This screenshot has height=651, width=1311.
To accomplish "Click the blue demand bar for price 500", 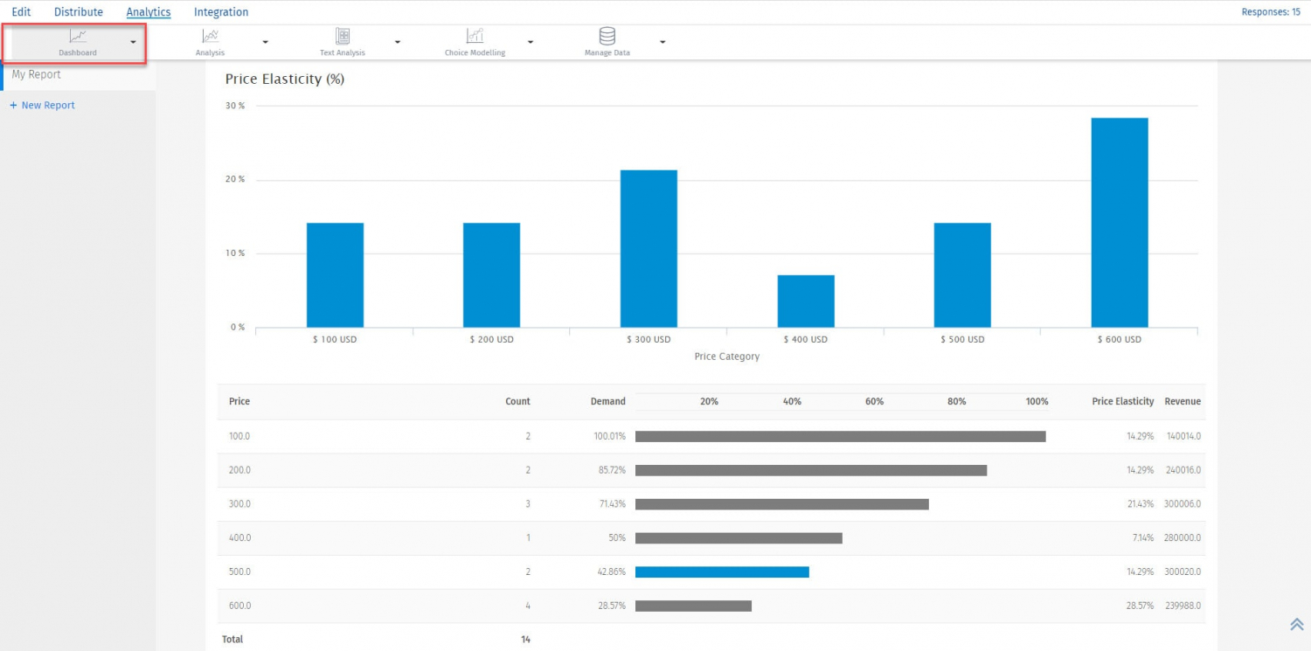I will point(722,571).
